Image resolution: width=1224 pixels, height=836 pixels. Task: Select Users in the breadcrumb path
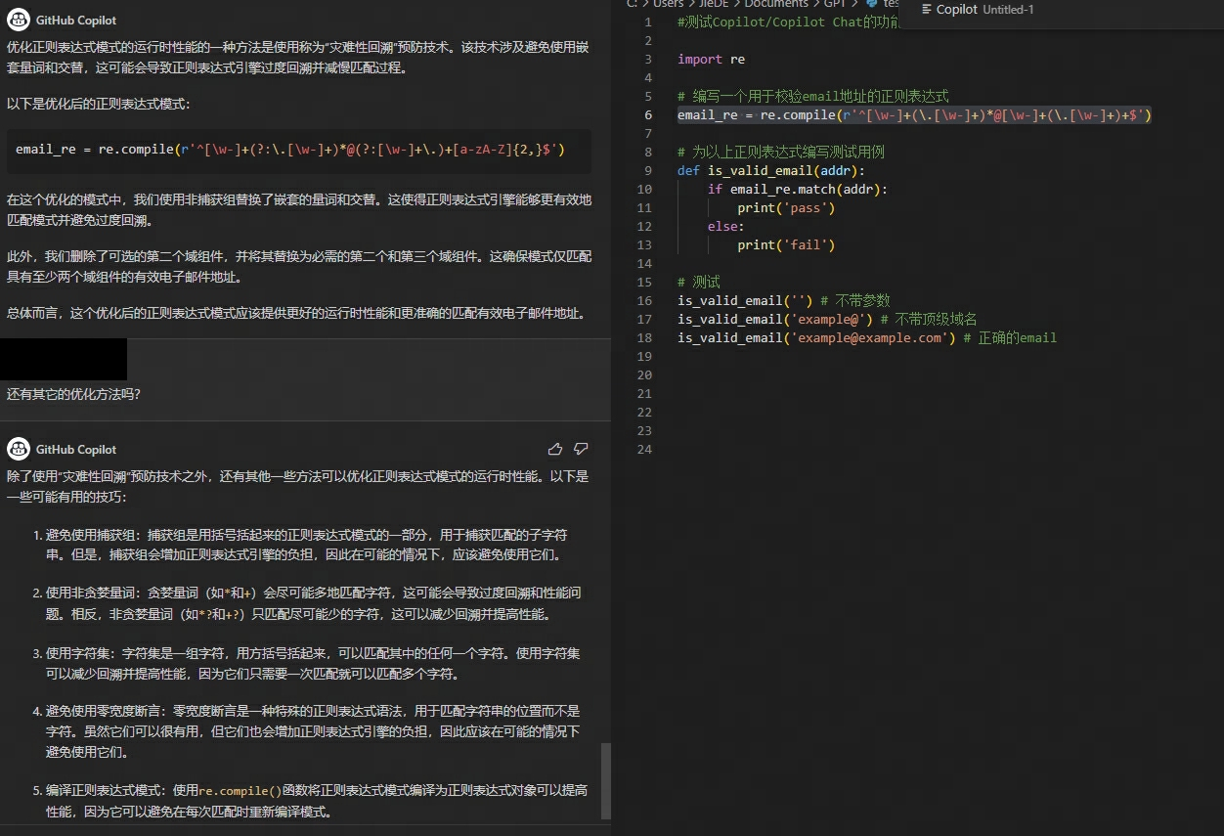[x=670, y=5]
